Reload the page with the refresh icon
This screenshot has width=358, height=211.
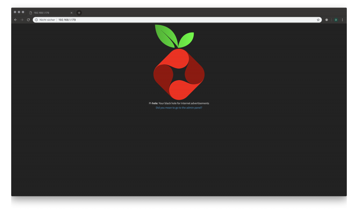click(28, 20)
